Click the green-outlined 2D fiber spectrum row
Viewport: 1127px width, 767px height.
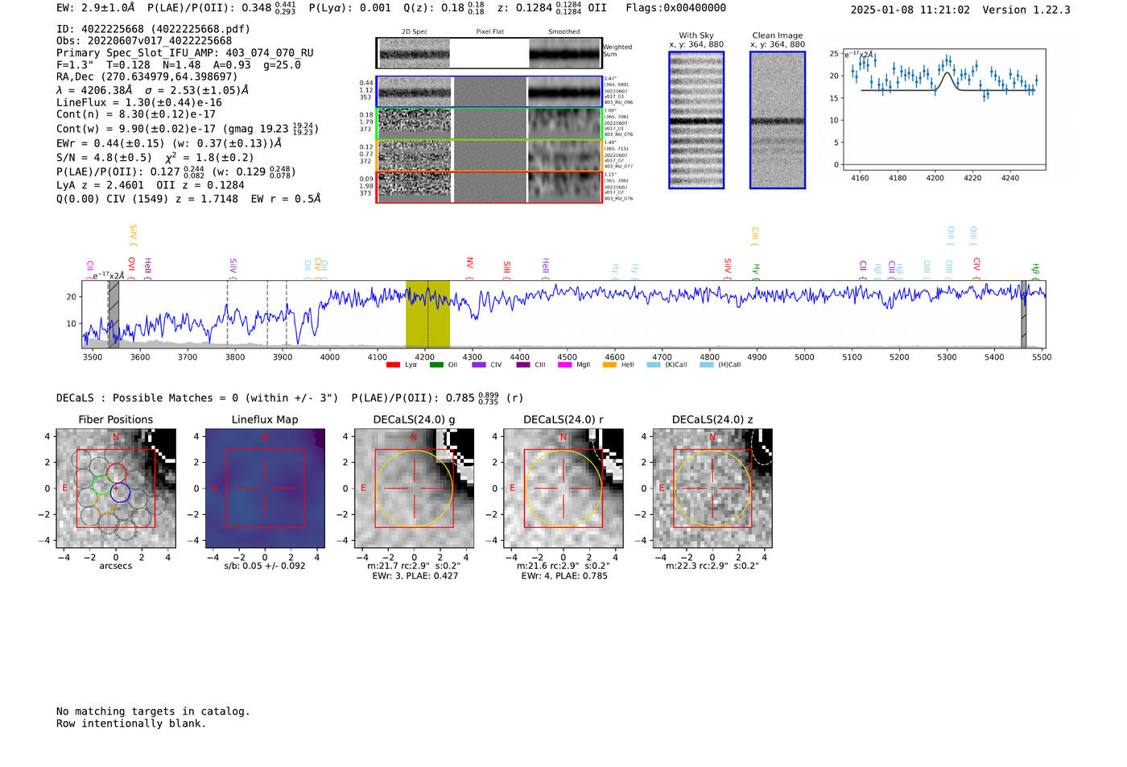489,123
